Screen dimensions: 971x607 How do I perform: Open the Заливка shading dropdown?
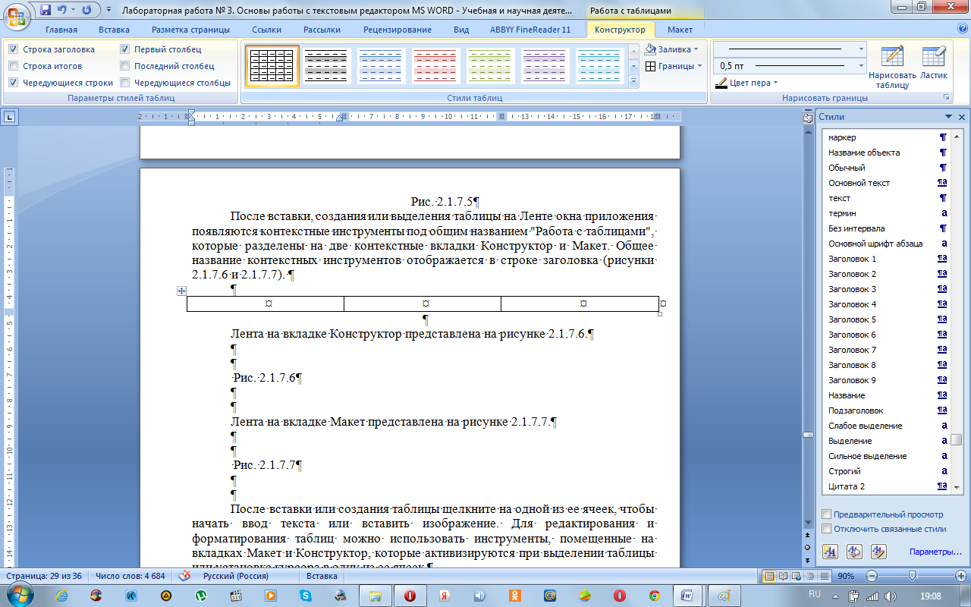pyautogui.click(x=673, y=49)
